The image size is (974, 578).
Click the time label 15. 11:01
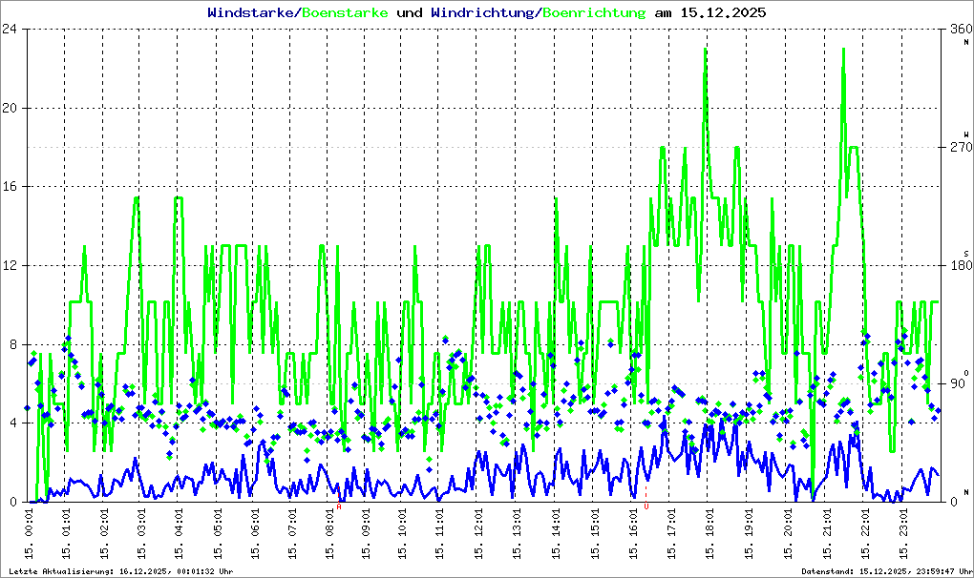[440, 533]
